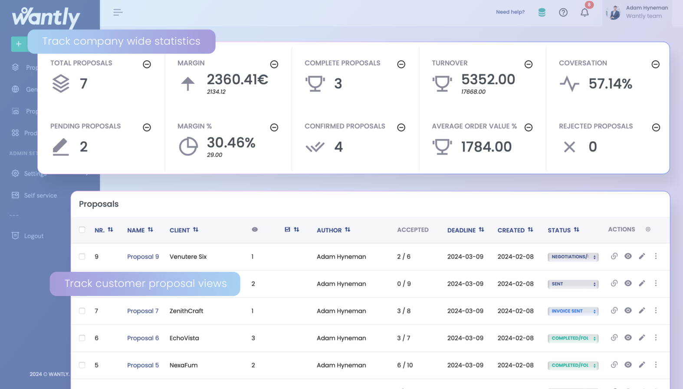683x389 pixels.
Task: Click the green plus add button
Action: (19, 44)
